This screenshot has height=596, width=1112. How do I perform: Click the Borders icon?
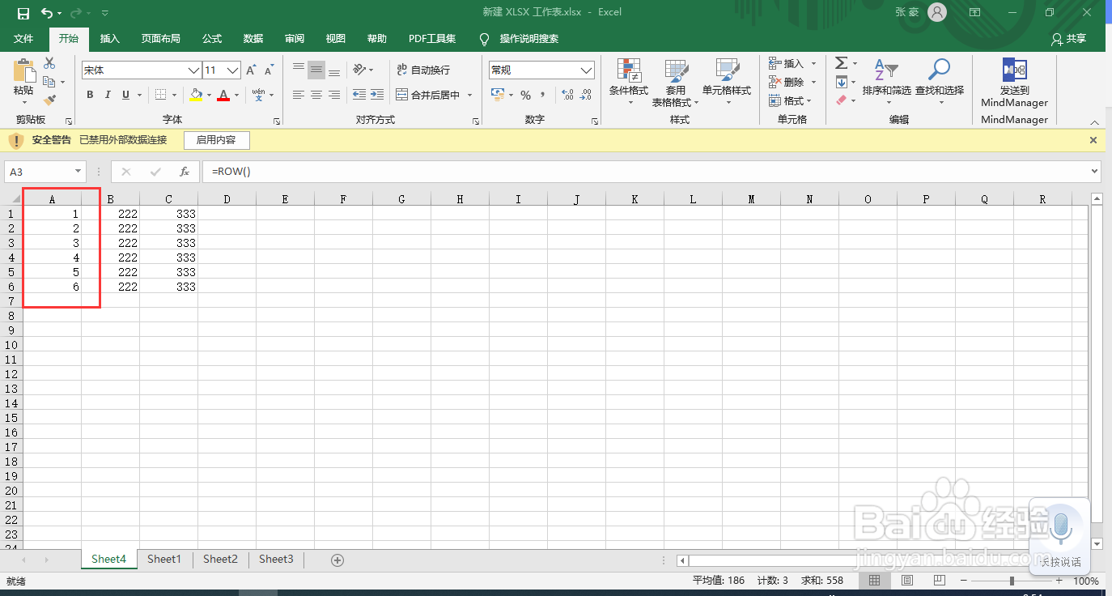pyautogui.click(x=160, y=95)
